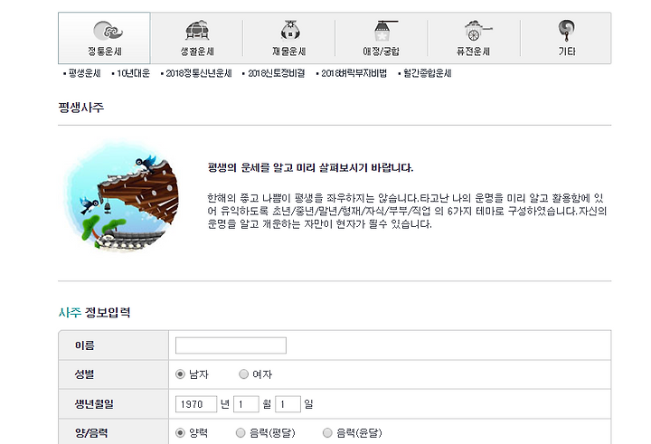Switch to the 재물운세 tab

coord(289,38)
